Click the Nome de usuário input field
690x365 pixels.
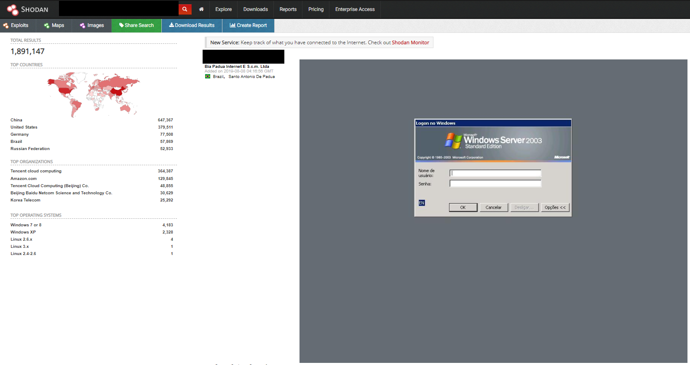click(x=495, y=173)
